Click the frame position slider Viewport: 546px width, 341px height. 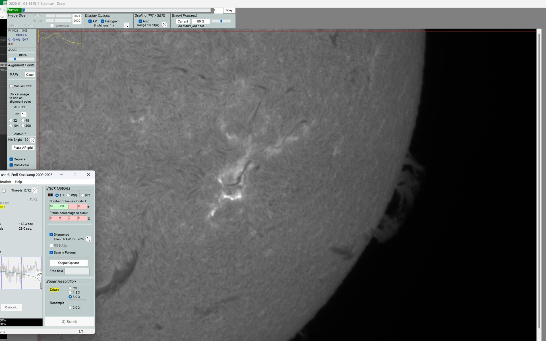point(117,10)
